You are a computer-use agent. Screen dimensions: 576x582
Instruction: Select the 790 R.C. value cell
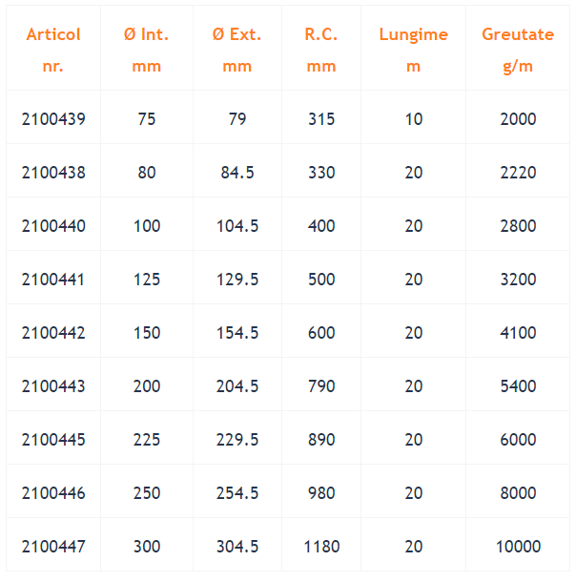pyautogui.click(x=321, y=385)
